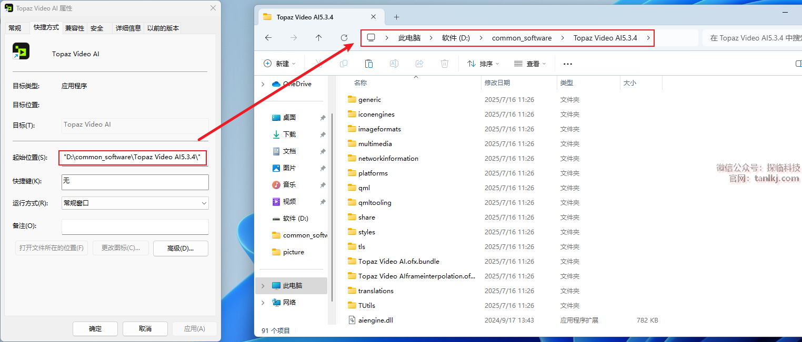This screenshot has height=342, width=802.
Task: Expand the 此电脑 tree node
Action: tap(263, 286)
